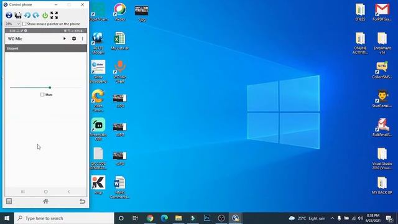The width and height of the screenshot is (398, 224).
Task: Tap the phone's on-screen home navigation button
Action: 45,192
